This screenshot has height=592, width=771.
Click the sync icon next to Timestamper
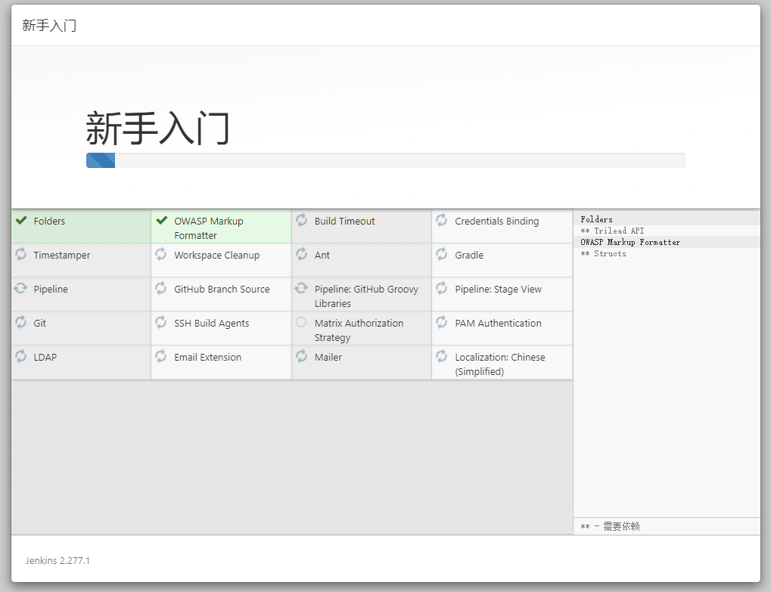pos(21,255)
